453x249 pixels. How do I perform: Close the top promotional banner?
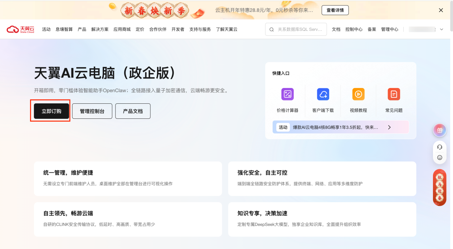[x=441, y=10]
